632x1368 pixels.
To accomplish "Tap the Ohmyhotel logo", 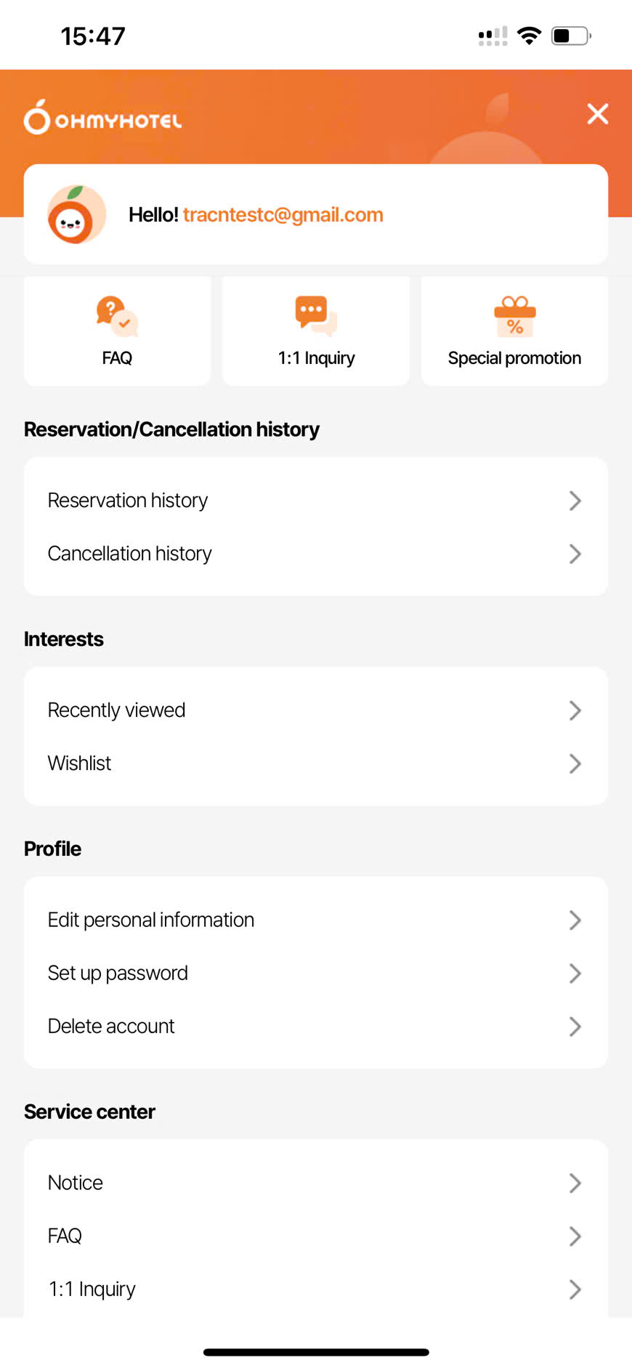I will click(102, 118).
